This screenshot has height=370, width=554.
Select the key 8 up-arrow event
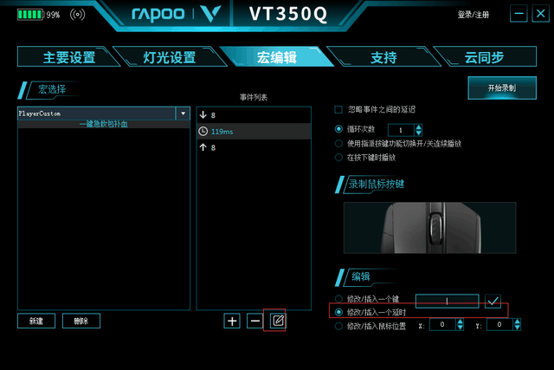(254, 147)
